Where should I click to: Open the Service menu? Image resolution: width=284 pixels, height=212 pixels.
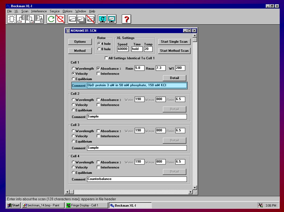coord(54,11)
